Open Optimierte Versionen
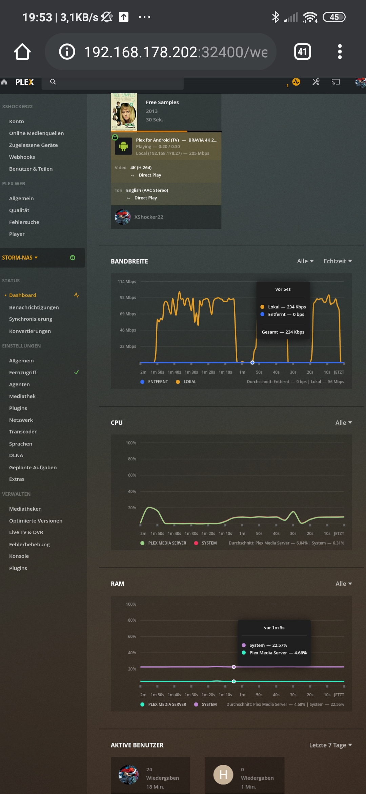 pyautogui.click(x=36, y=521)
